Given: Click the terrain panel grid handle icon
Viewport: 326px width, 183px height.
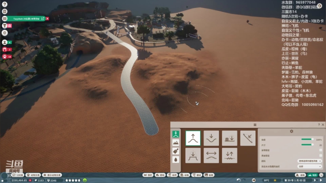Looking at the screenshot, I should click(x=255, y=125).
